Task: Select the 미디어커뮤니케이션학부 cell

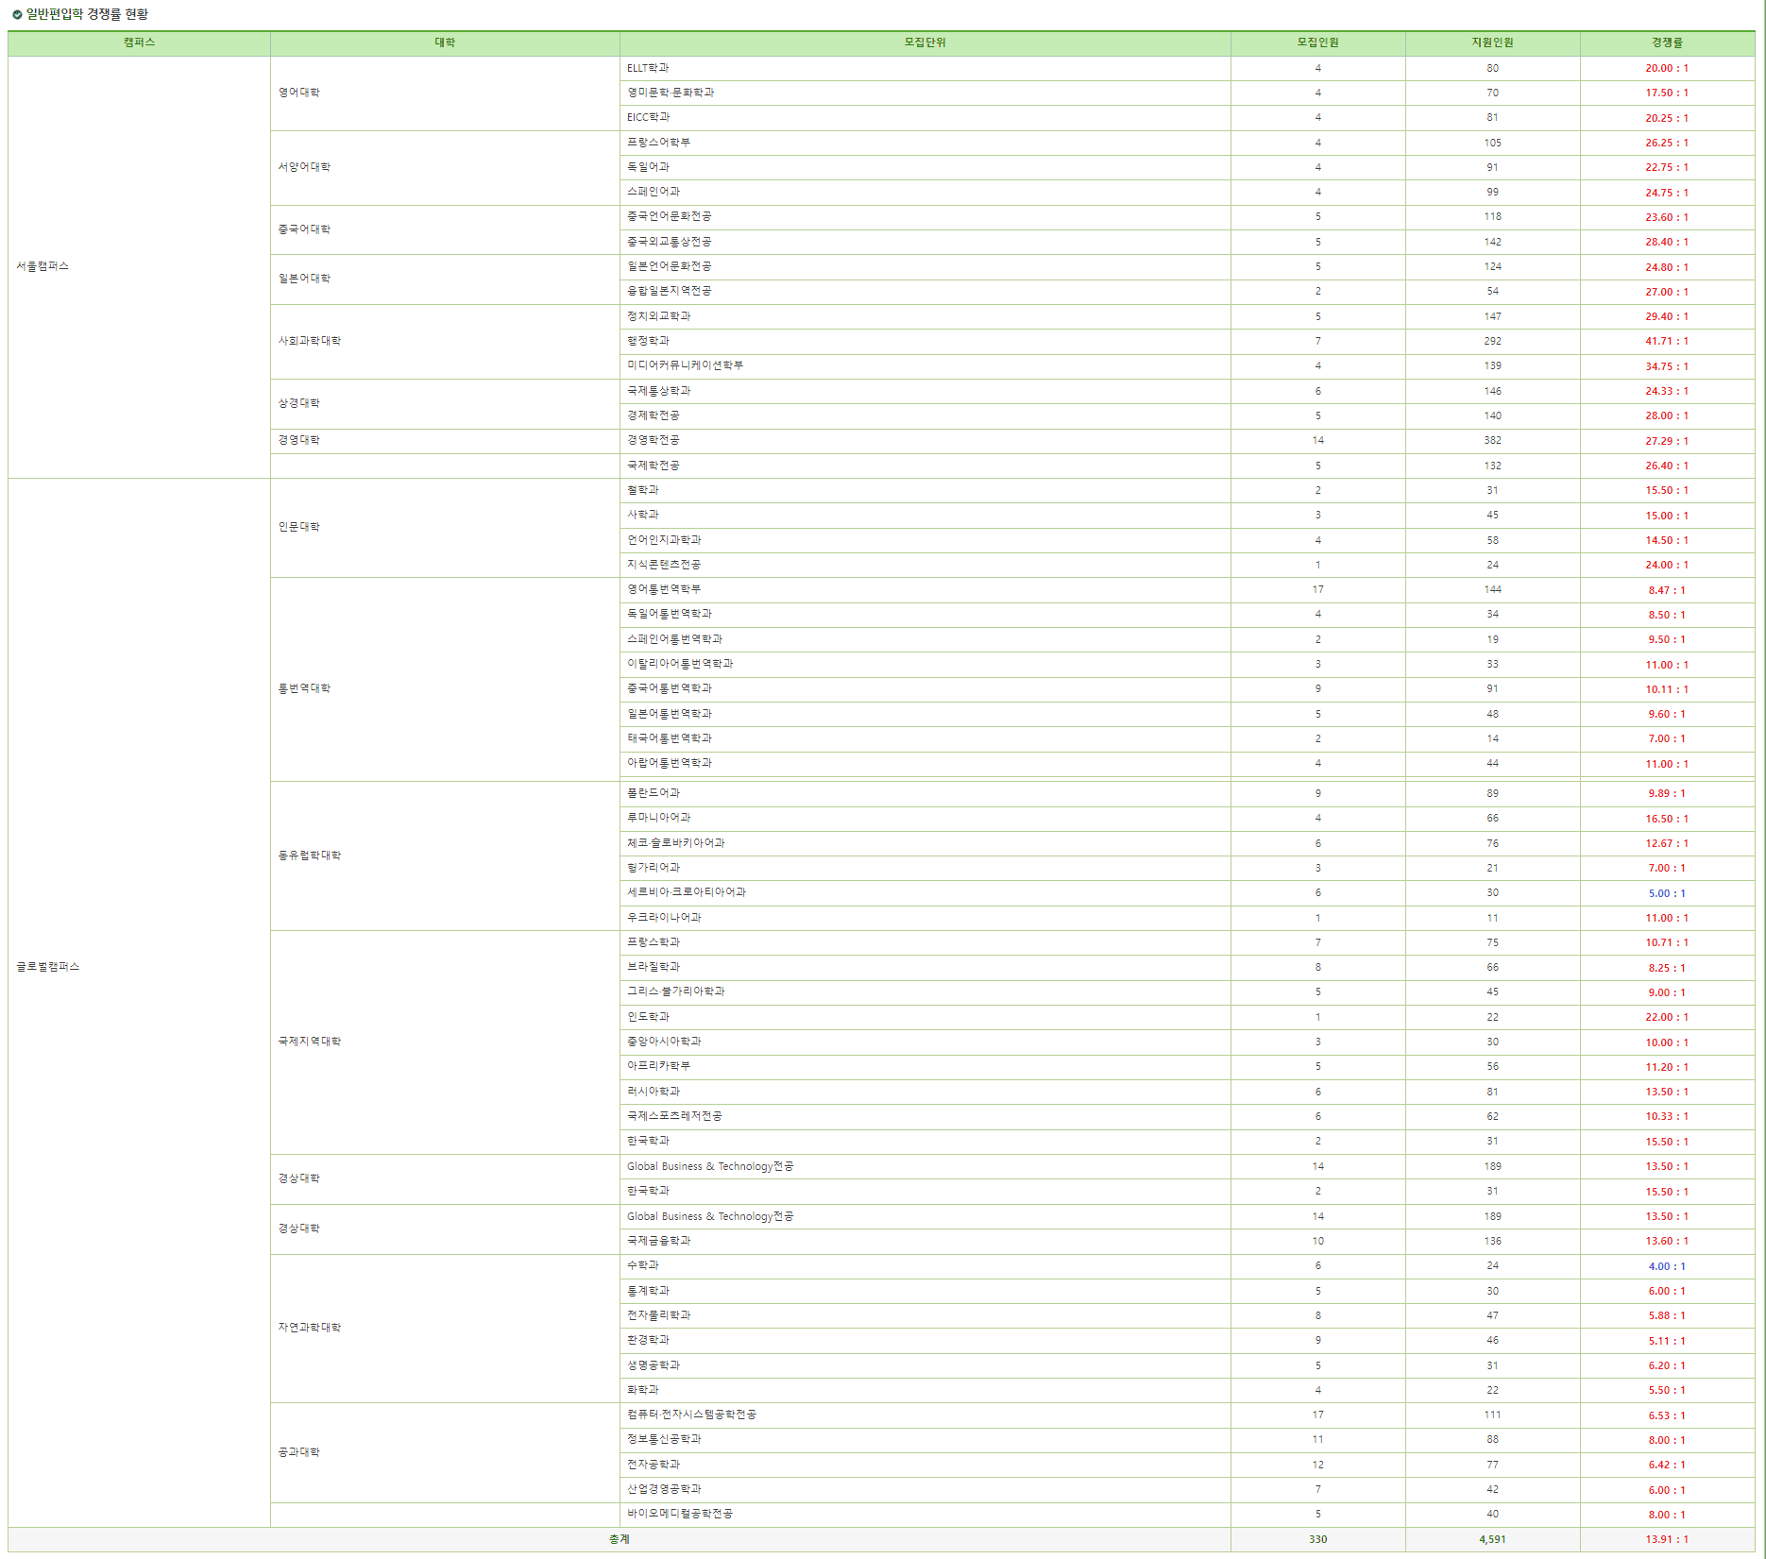Action: [925, 365]
